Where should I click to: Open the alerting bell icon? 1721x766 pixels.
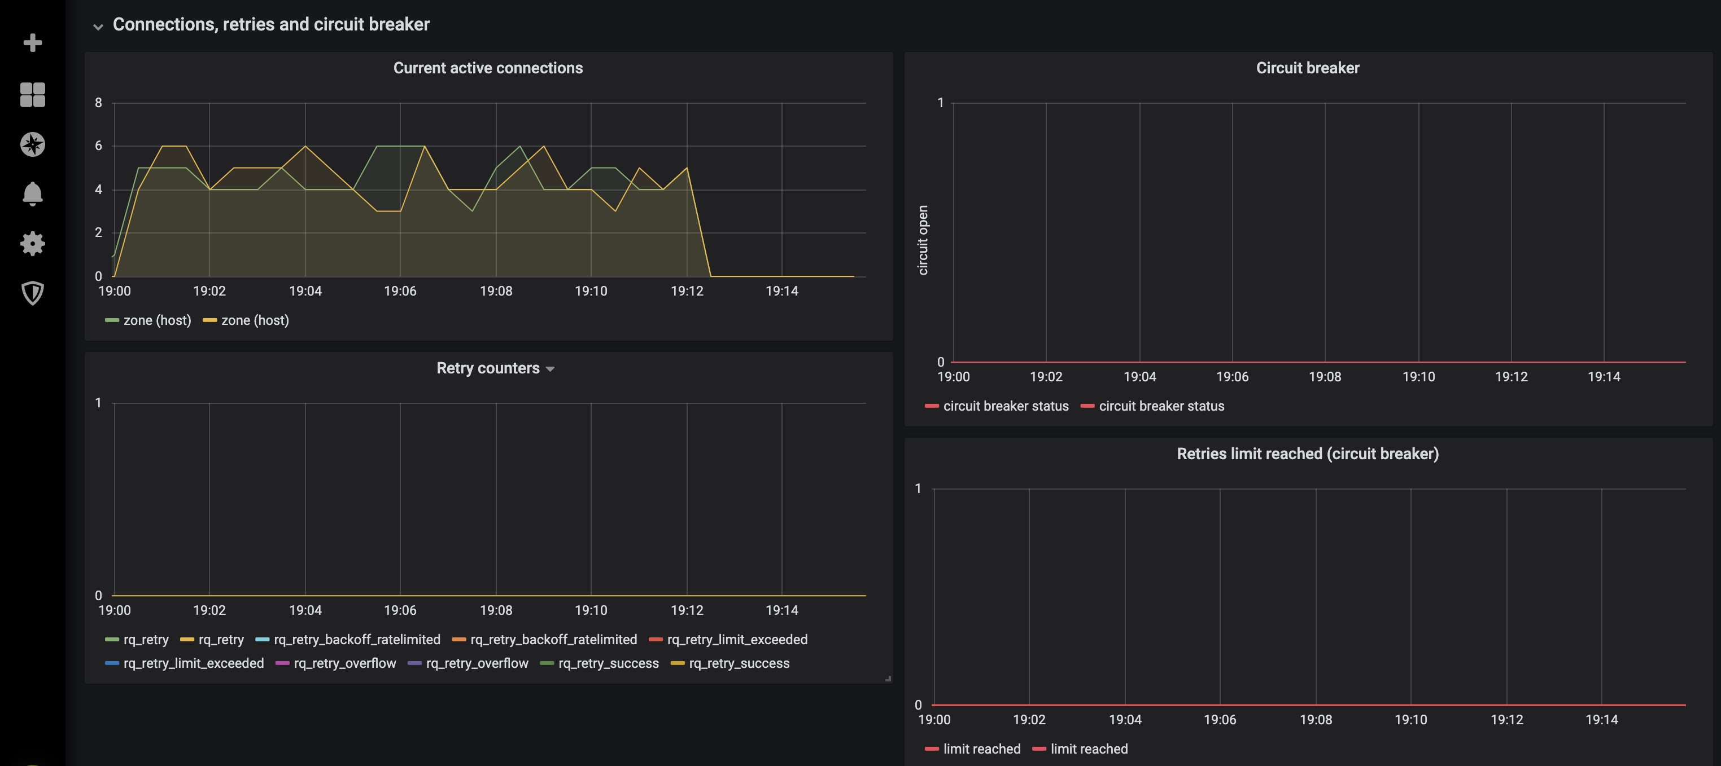[32, 194]
